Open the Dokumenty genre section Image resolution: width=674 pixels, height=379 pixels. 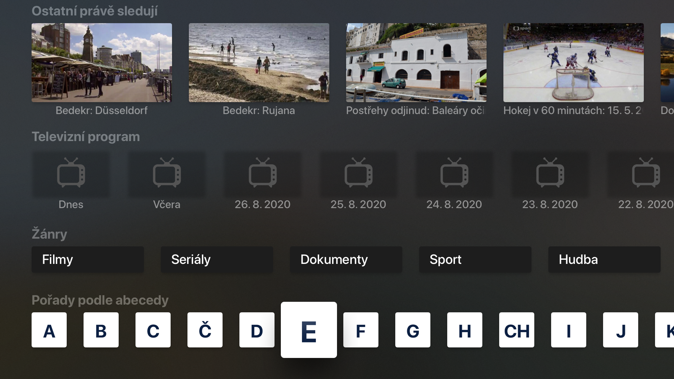coord(334,259)
